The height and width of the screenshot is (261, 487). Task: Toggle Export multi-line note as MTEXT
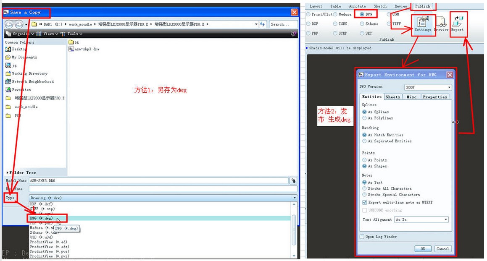[x=364, y=202]
